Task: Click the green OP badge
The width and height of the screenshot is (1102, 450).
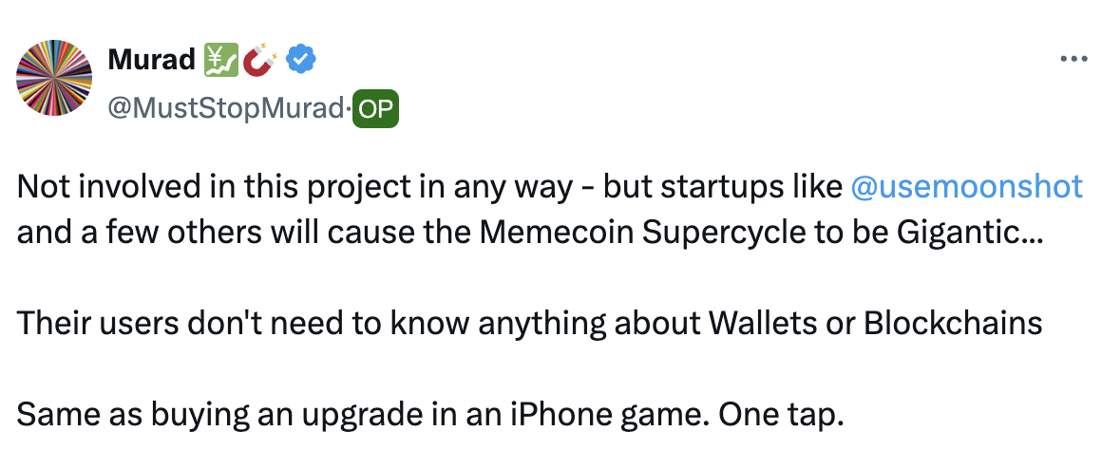Action: [x=376, y=110]
